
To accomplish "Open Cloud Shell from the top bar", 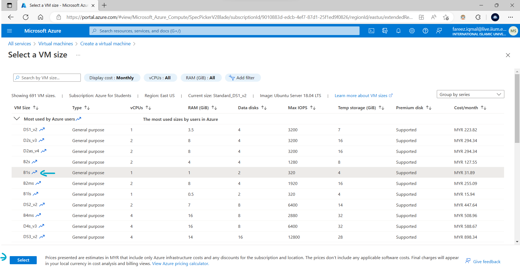I will point(371,31).
